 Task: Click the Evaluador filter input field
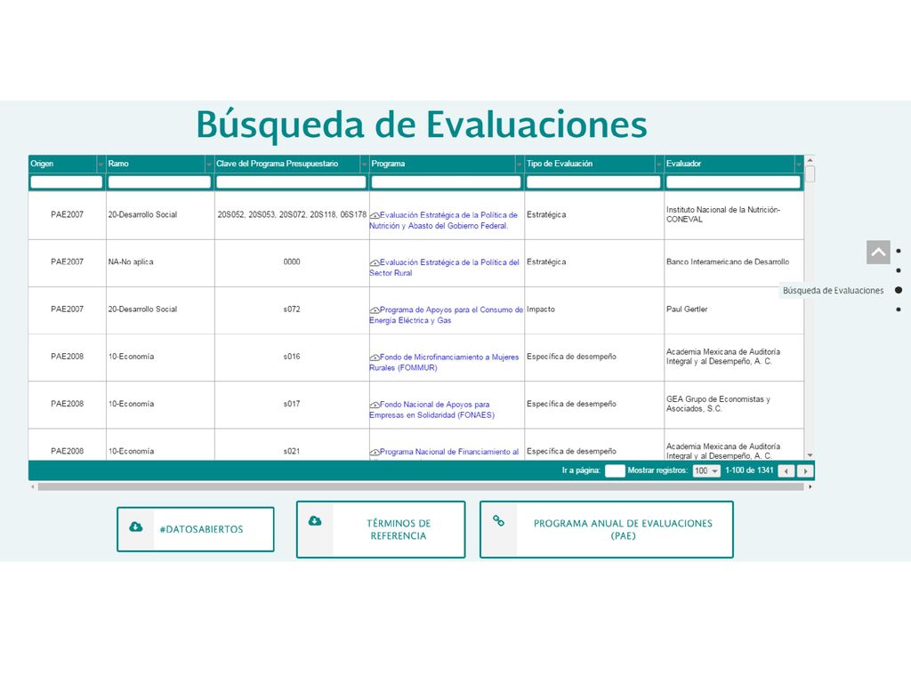pos(733,182)
